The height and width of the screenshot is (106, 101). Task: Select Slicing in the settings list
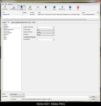click(x=5, y=37)
